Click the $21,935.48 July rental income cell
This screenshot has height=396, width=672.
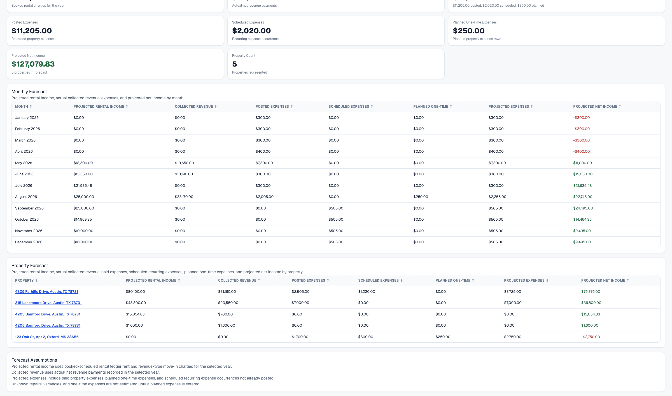click(83, 186)
